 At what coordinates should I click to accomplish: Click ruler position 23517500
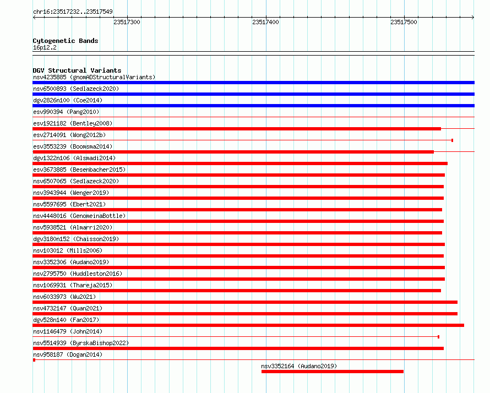(404, 22)
